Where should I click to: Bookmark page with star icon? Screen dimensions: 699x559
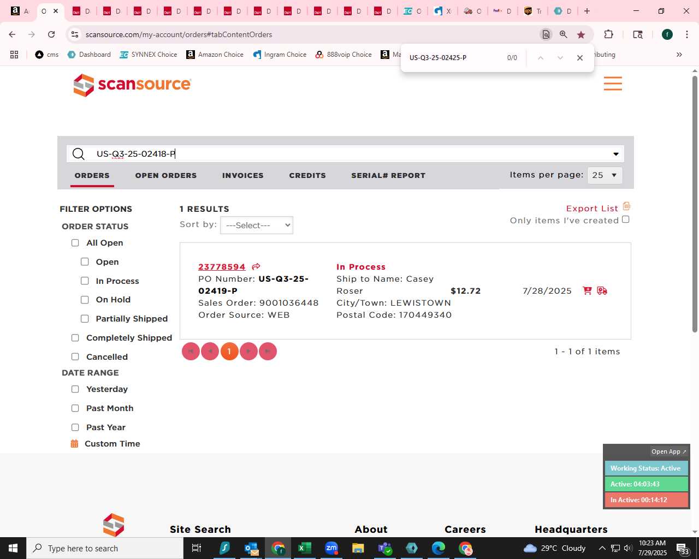[x=581, y=34]
